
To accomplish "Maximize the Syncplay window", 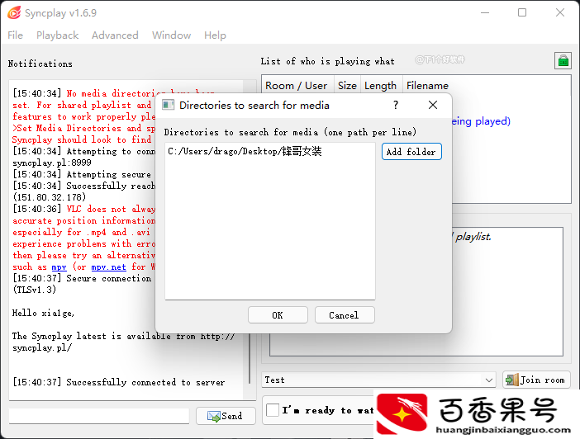I will (522, 13).
